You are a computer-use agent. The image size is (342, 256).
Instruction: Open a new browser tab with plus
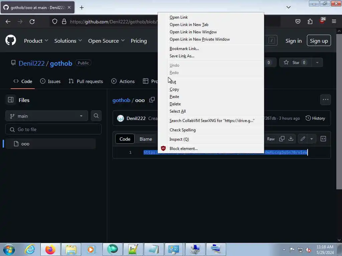coord(81,8)
